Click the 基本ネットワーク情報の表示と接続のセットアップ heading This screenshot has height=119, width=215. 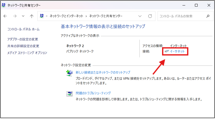(103, 26)
